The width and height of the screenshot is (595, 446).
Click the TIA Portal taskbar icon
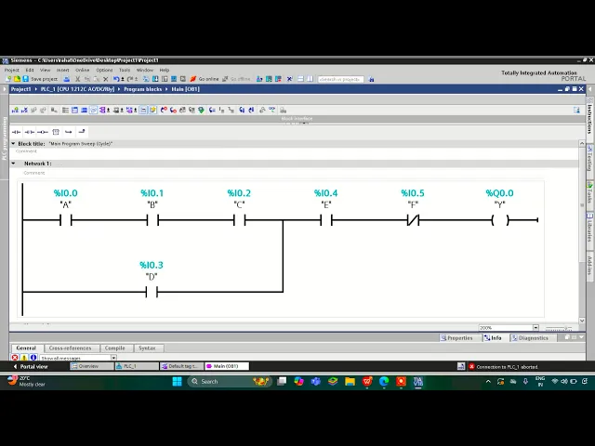point(417,382)
